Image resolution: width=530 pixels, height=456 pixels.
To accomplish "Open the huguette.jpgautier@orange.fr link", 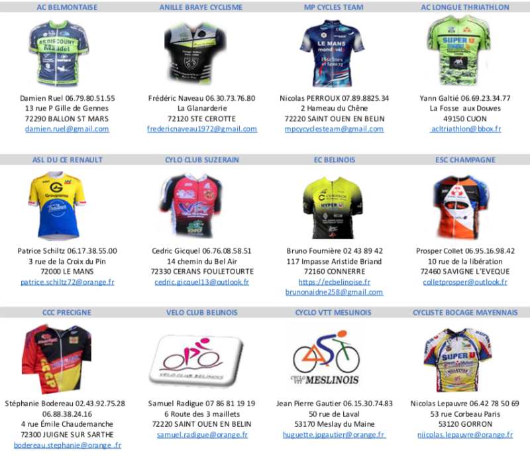I will pyautogui.click(x=335, y=435).
